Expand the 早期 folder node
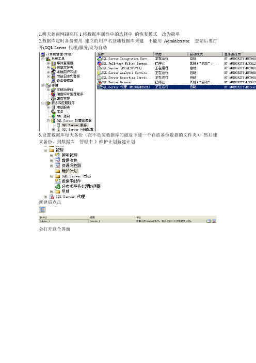Viewport: 256px width, 363px height. pyautogui.click(x=52, y=191)
